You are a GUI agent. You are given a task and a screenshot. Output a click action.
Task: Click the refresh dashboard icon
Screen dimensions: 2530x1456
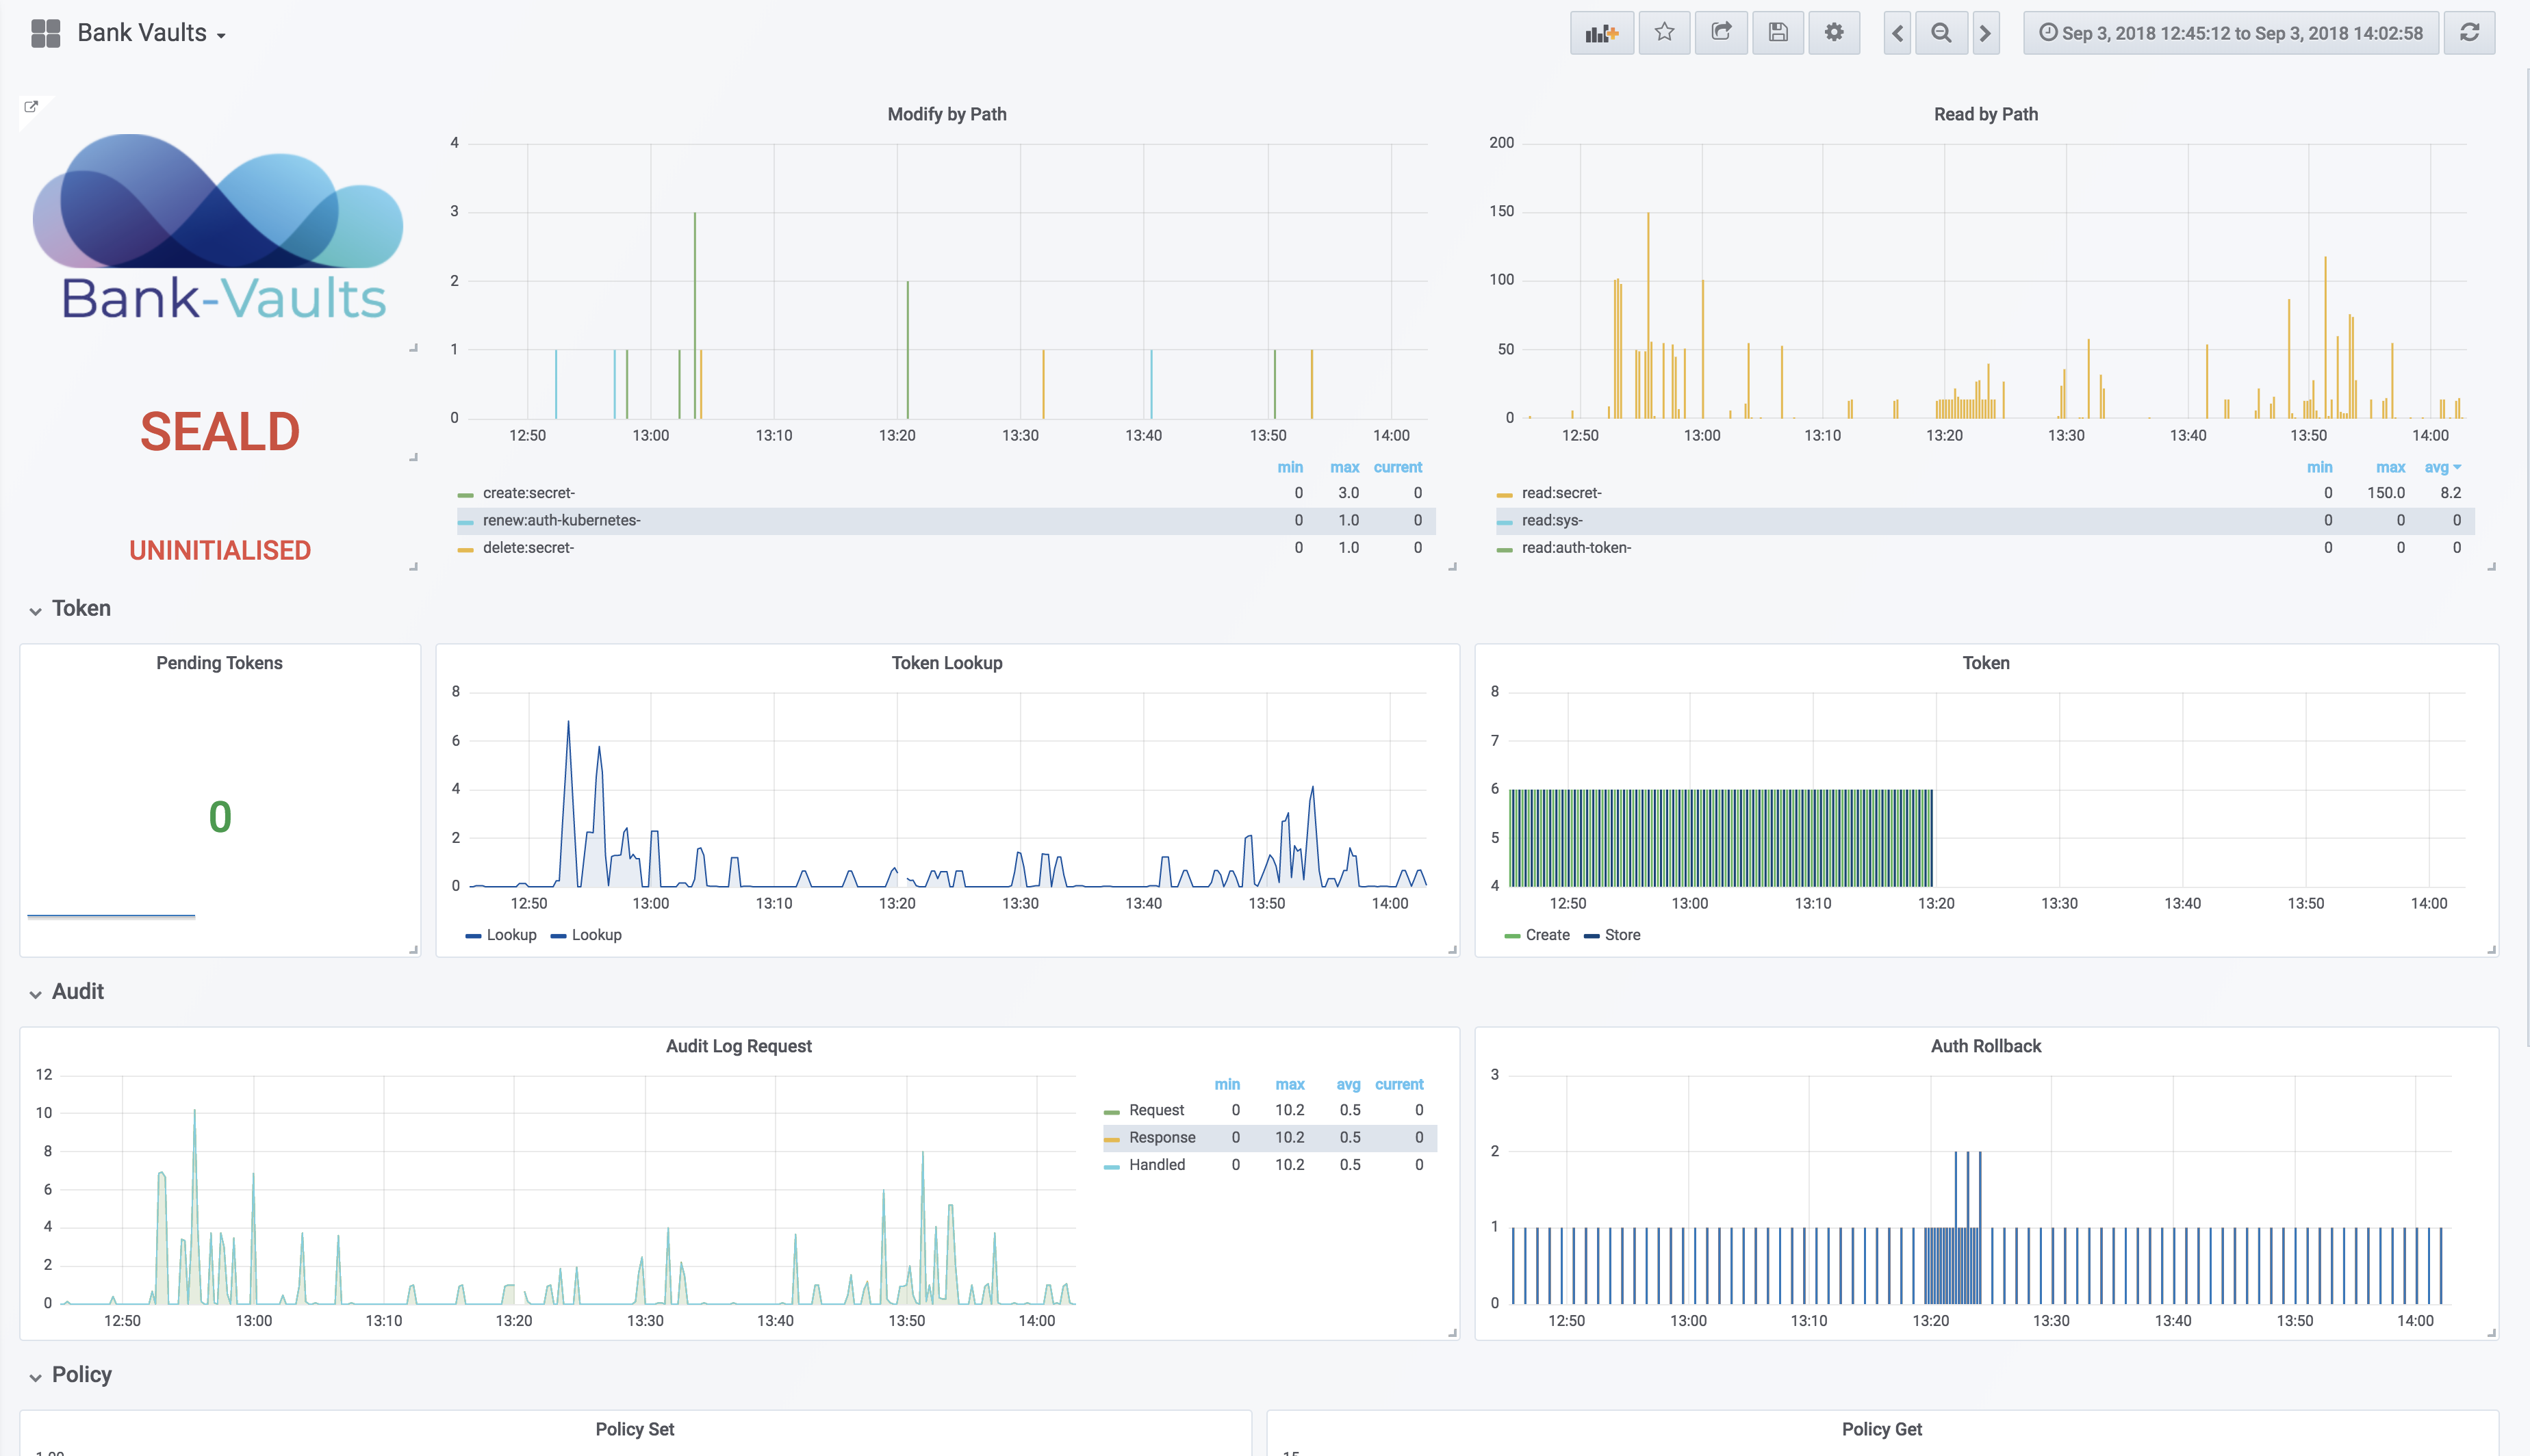click(2469, 33)
